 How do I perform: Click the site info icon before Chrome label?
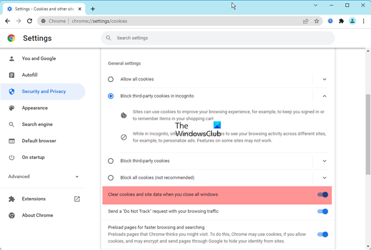(x=43, y=21)
